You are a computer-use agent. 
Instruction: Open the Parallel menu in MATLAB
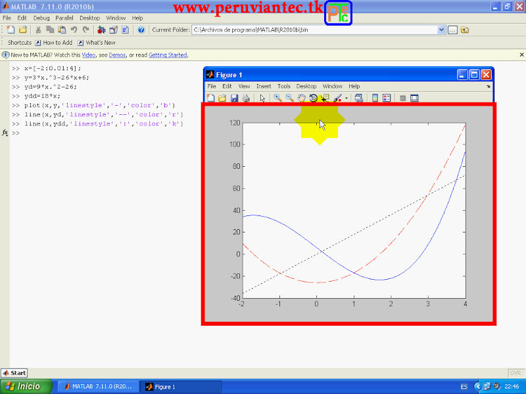64,18
